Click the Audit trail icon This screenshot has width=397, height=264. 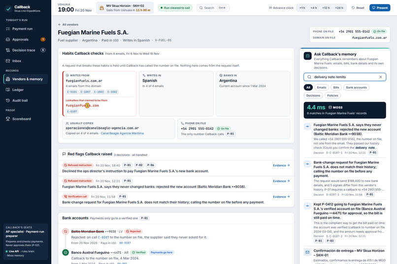8,100
